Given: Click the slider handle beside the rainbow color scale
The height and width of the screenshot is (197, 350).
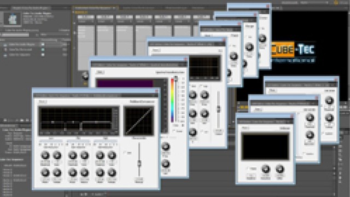Looking at the screenshot, I should pos(176,79).
